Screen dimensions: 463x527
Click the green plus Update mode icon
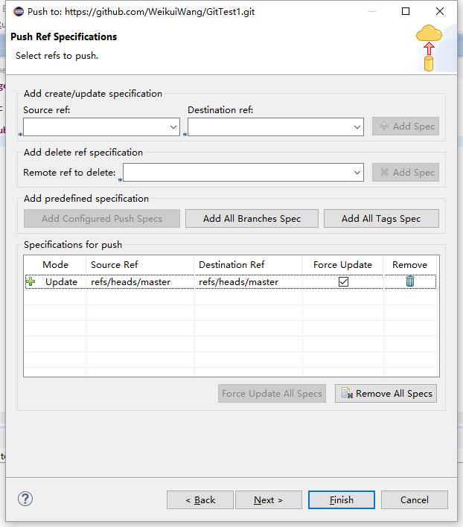[31, 281]
